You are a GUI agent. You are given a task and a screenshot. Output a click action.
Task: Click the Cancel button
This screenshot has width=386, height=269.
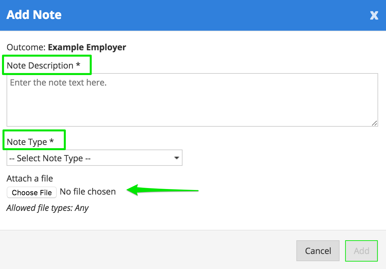pyautogui.click(x=318, y=251)
